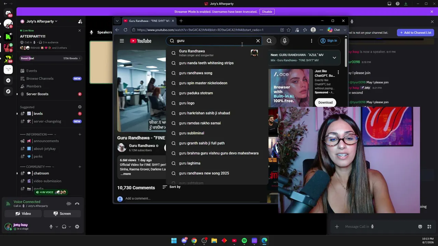The image size is (438, 246).
Task: Disconnect from Discord voice call
Action: point(77,204)
